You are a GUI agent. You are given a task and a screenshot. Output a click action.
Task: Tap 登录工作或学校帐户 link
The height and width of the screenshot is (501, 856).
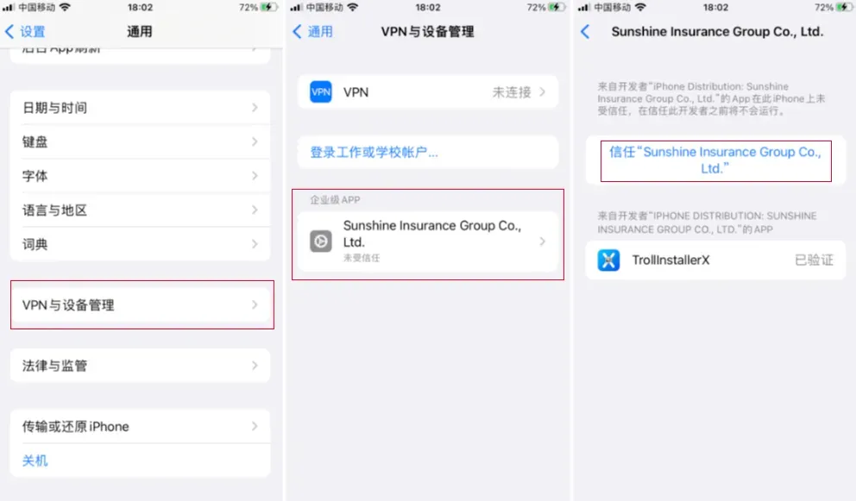coord(374,153)
